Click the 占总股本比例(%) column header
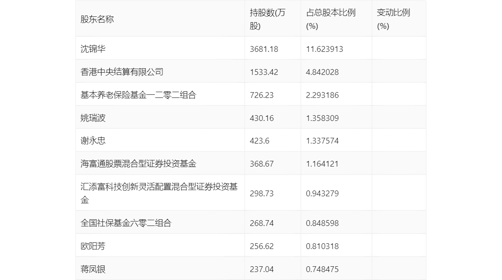 click(x=331, y=19)
